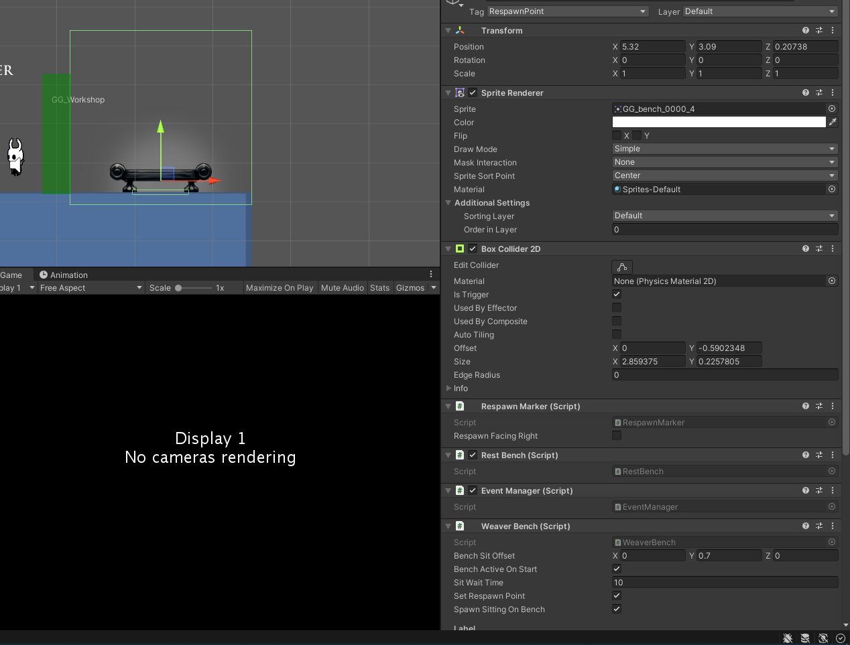Open Weaver Bench script help icon
This screenshot has width=850, height=645.
805,526
